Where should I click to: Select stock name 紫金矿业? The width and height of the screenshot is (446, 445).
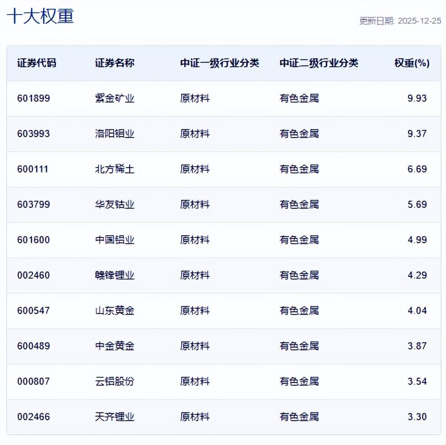(x=115, y=98)
